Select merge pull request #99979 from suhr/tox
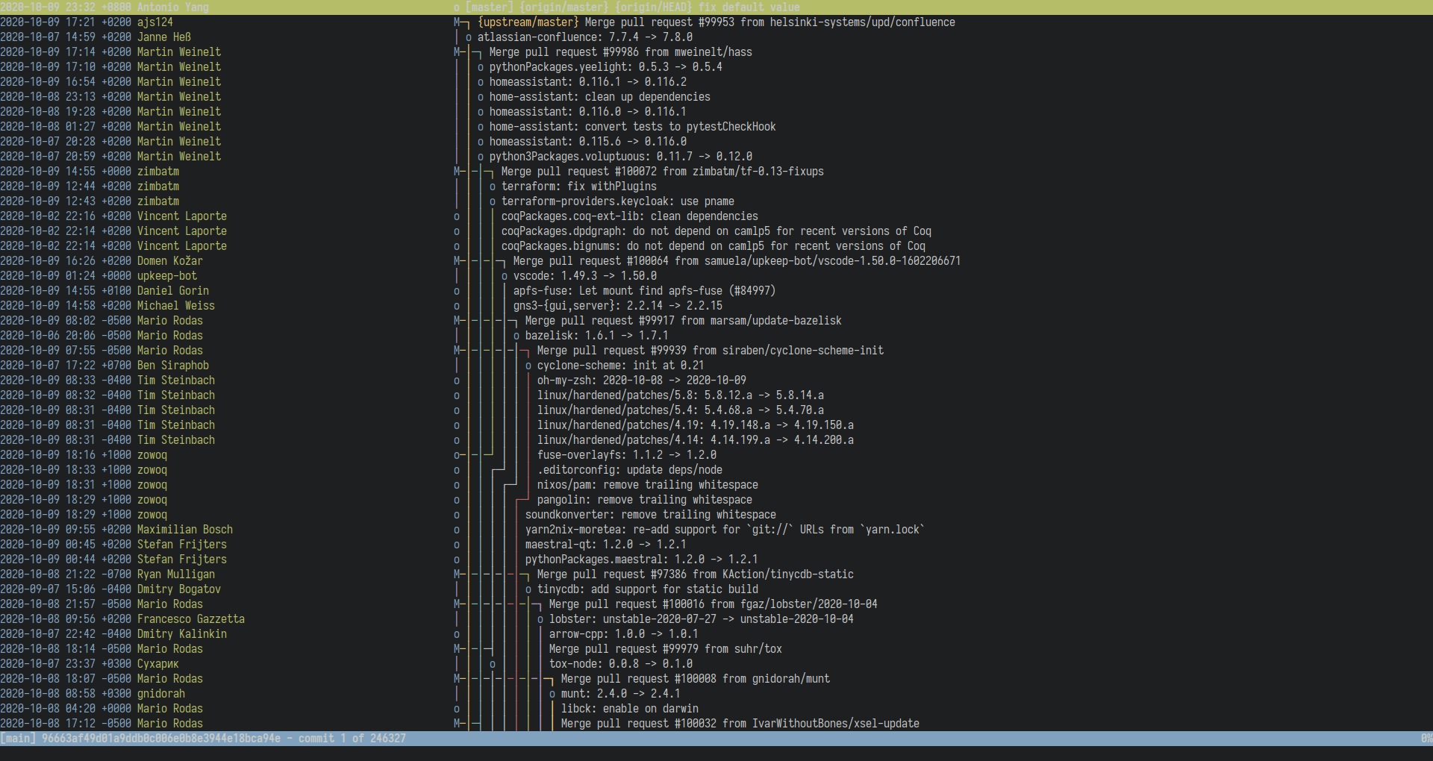Viewport: 1433px width, 761px height. coord(716,649)
